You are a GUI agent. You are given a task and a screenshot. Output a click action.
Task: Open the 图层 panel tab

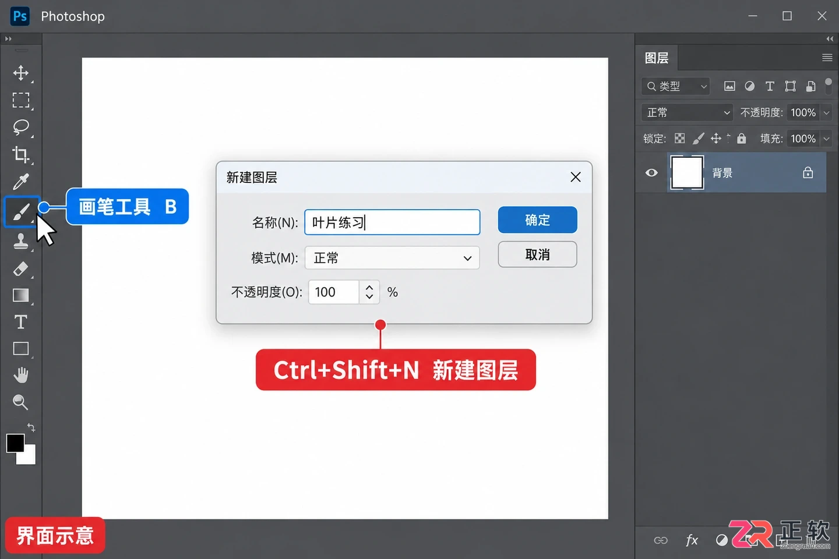[x=657, y=58]
